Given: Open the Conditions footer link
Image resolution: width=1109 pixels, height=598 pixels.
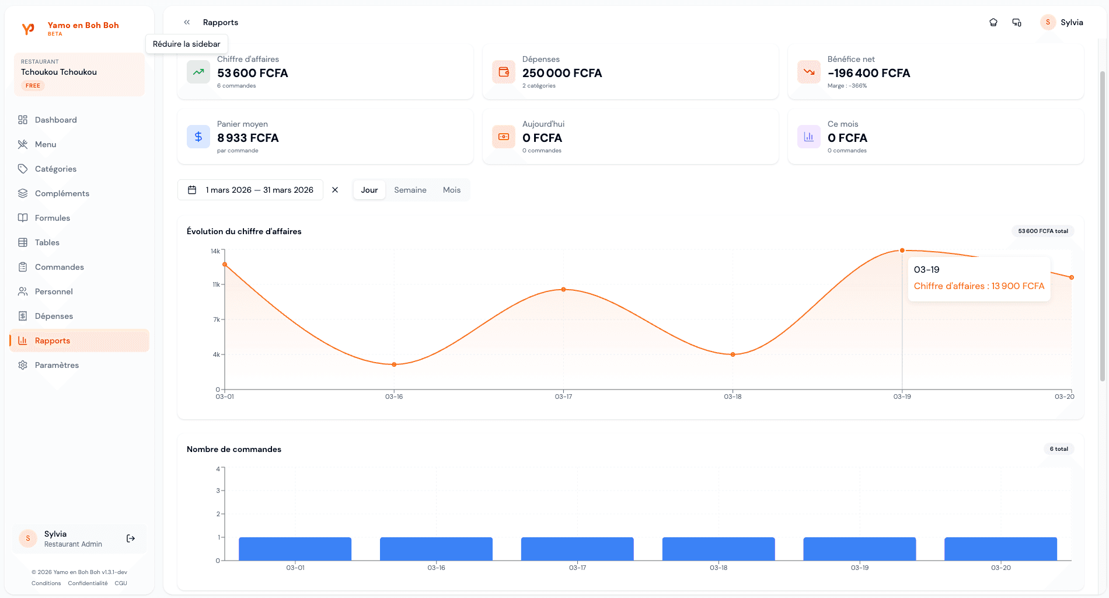Looking at the screenshot, I should tap(46, 583).
